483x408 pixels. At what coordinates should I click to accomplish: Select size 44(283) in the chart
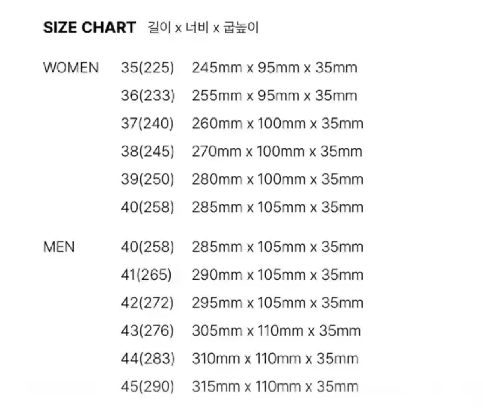coord(148,359)
